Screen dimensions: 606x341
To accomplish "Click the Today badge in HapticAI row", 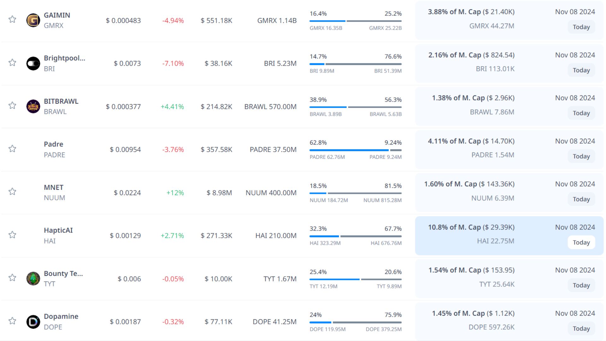I will [581, 242].
